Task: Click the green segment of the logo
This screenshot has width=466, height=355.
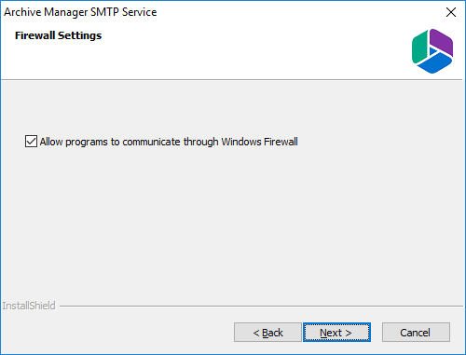Action: (419, 48)
